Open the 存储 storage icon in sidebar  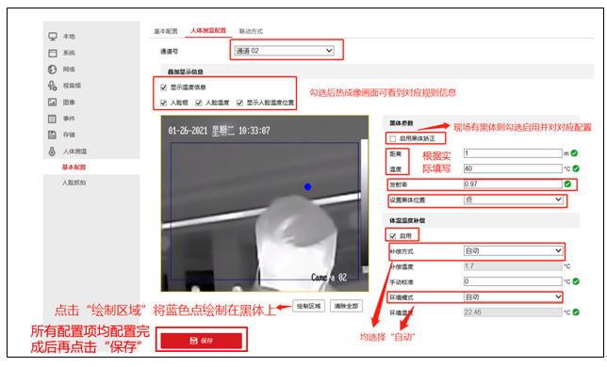pos(52,135)
